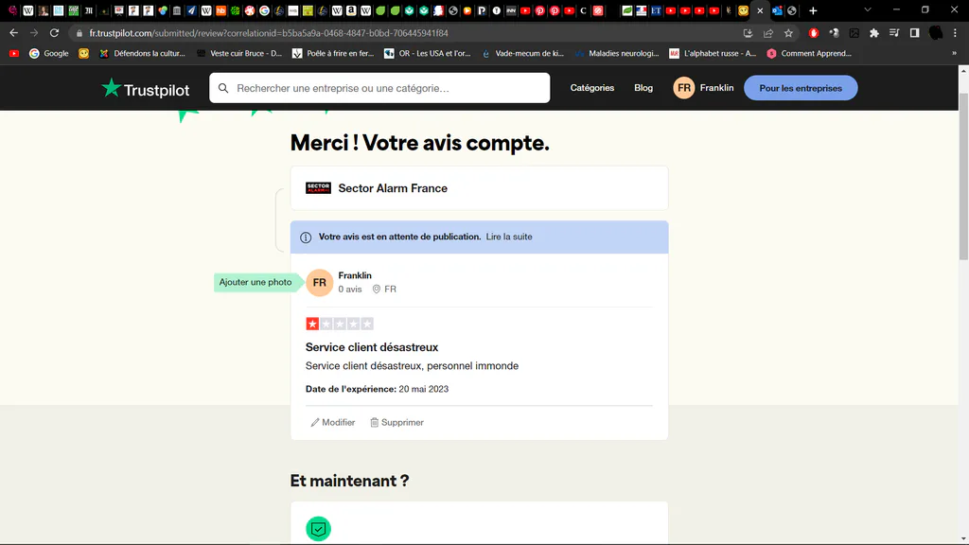Close the current Trustpilot tab

pos(760,10)
